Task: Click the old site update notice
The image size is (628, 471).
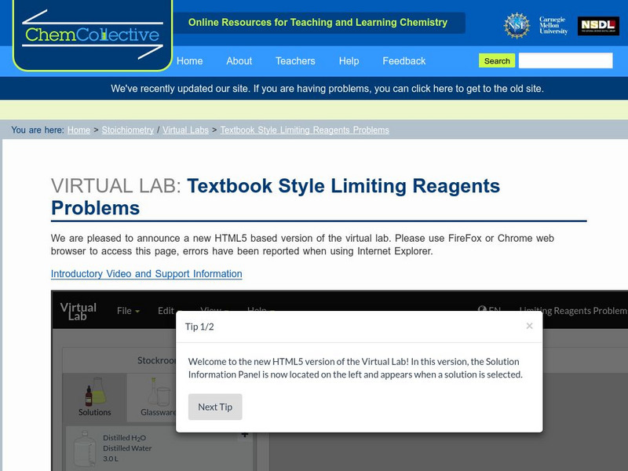Action: [x=327, y=89]
